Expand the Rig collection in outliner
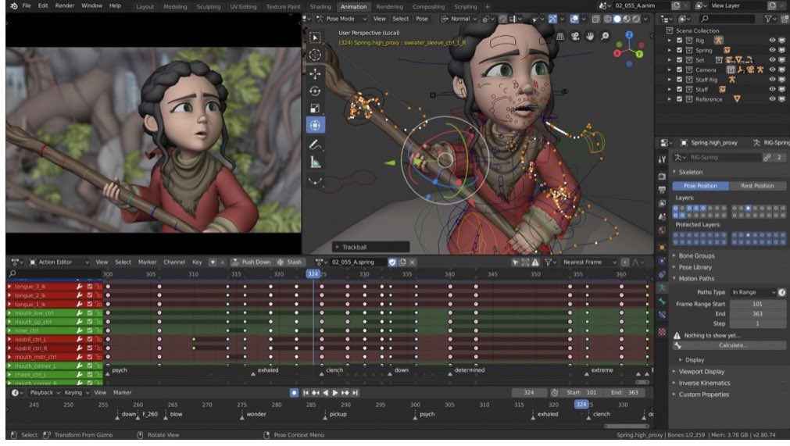Image resolution: width=790 pixels, height=446 pixels. click(x=670, y=41)
